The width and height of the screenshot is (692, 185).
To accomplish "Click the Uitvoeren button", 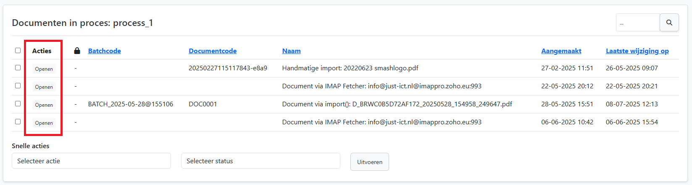I will click(x=370, y=162).
